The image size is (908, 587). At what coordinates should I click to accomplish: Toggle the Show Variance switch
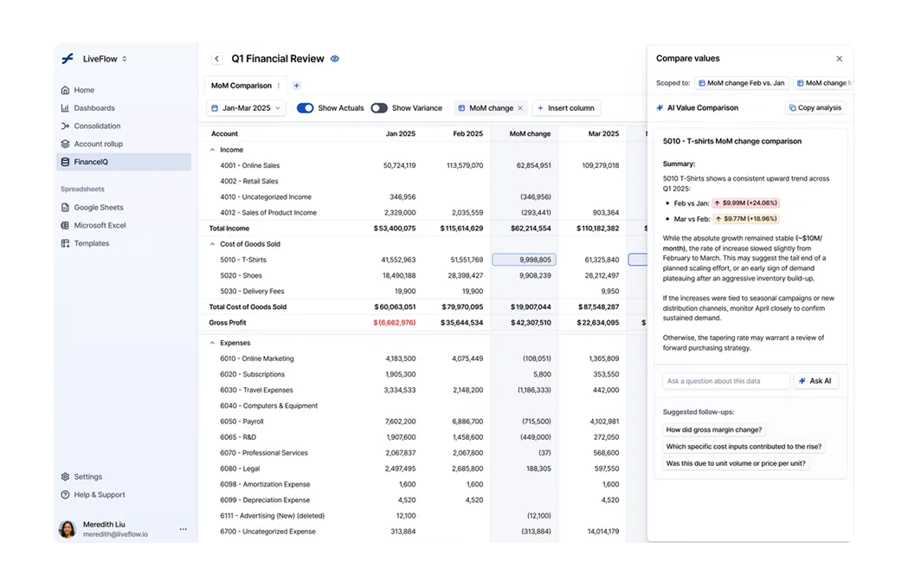tap(379, 107)
